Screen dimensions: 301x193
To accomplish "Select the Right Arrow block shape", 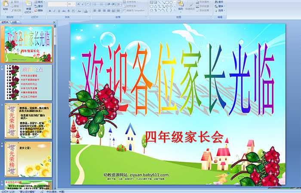I will click(167, 6).
